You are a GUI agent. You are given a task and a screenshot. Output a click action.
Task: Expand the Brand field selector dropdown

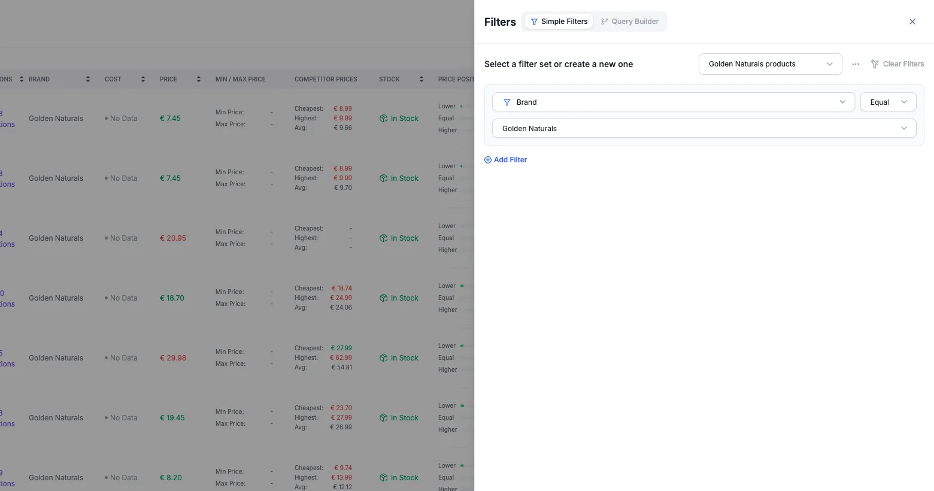click(x=674, y=102)
